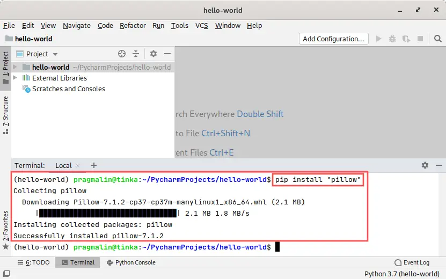Click 'Successfully installed pillow-7.1.2' text
446x279 pixels.
[89, 236]
